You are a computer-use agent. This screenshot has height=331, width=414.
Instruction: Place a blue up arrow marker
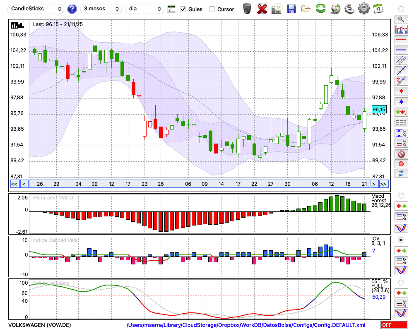tap(401, 101)
